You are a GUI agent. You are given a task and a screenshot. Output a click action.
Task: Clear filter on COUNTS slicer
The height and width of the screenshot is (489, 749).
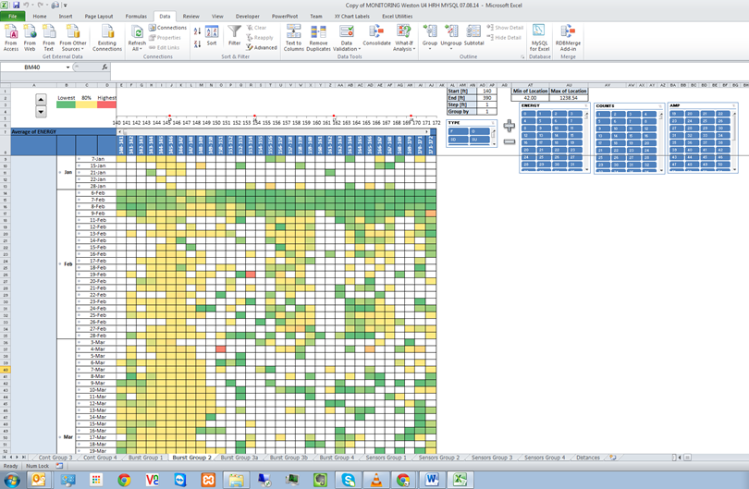[660, 105]
